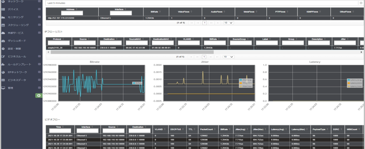This screenshot has width=365, height=149.
Task: Expand the ビジネスルール menu plus icon
Action: [39, 57]
